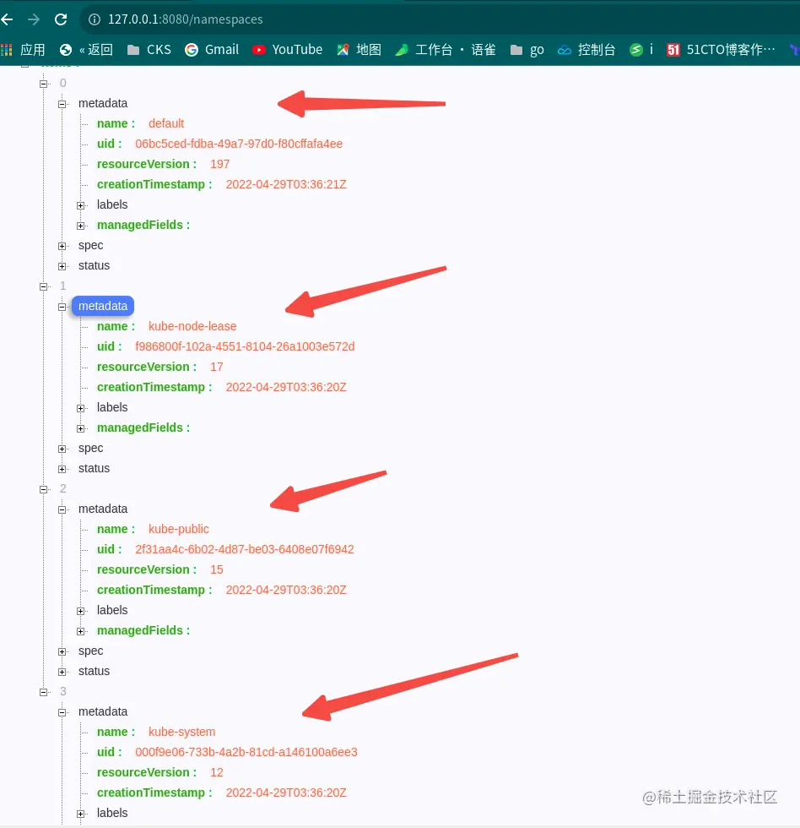Click resourceVersion value 197

click(x=220, y=164)
